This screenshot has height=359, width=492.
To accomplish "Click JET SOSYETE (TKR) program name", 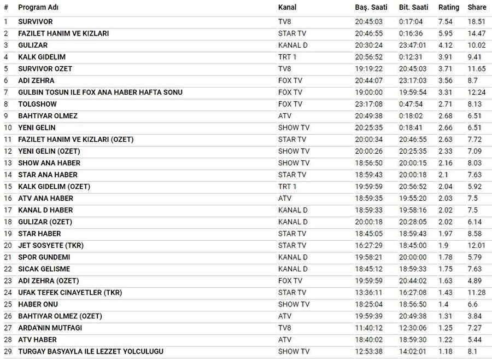I will click(51, 245).
